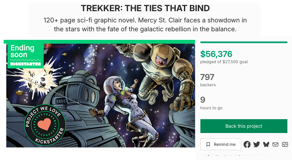292x160 pixels.
Task: Click the pledged of $27,500 goal text
Action: (x=224, y=62)
